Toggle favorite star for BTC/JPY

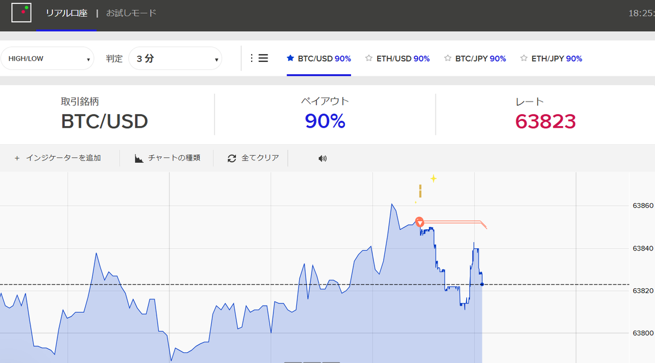(x=448, y=58)
